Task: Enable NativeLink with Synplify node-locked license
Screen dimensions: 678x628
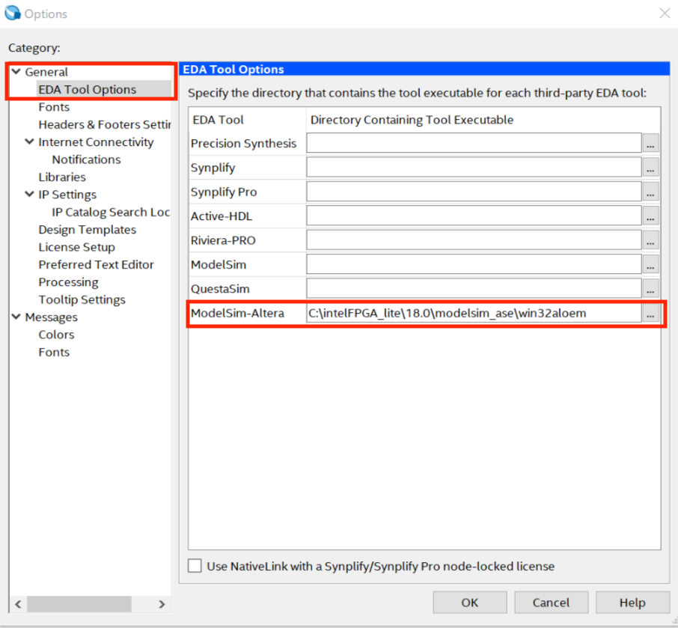Action: pos(195,566)
